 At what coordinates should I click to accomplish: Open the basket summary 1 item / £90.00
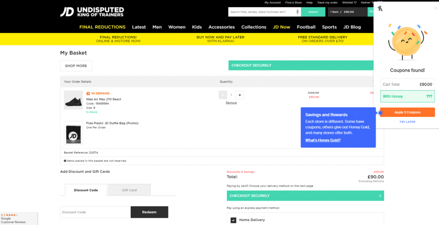click(347, 12)
